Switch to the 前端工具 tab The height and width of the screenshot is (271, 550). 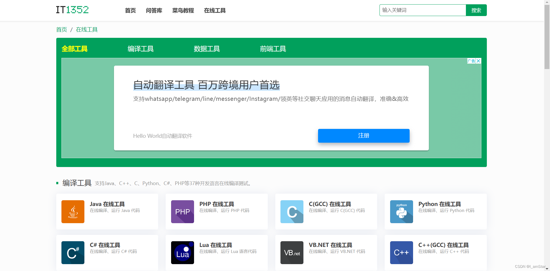click(x=273, y=49)
